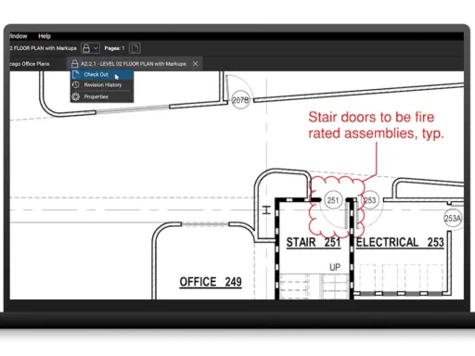Viewport: 475px width, 356px height.
Task: Click the STAIR 251 room label
Action: tap(314, 243)
